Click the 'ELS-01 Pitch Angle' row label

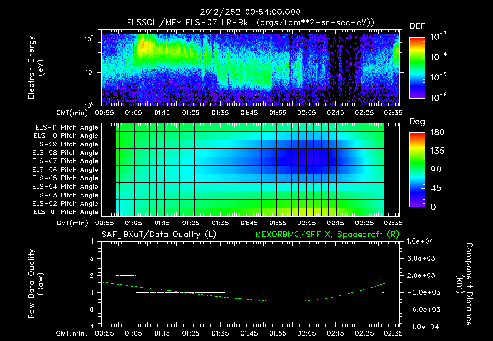coord(66,212)
